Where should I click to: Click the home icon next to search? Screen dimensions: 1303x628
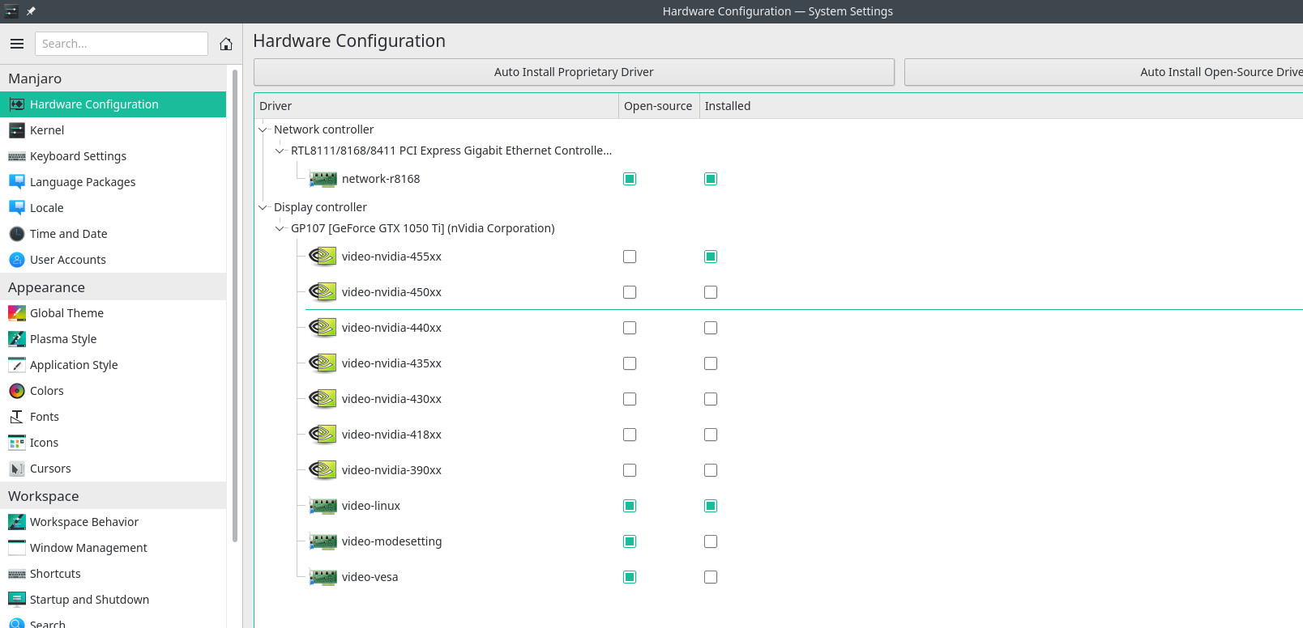[x=226, y=44]
